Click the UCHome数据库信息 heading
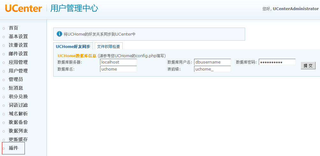Screen dimensions: 320x156 tap(77, 56)
